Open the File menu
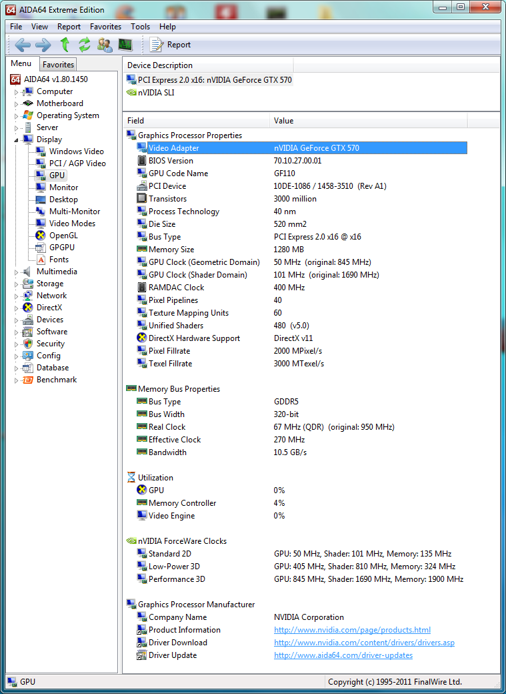This screenshot has width=506, height=694. click(x=16, y=27)
